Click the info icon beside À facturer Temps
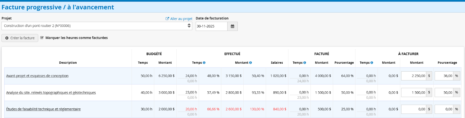This screenshot has width=465, height=118. click(372, 63)
